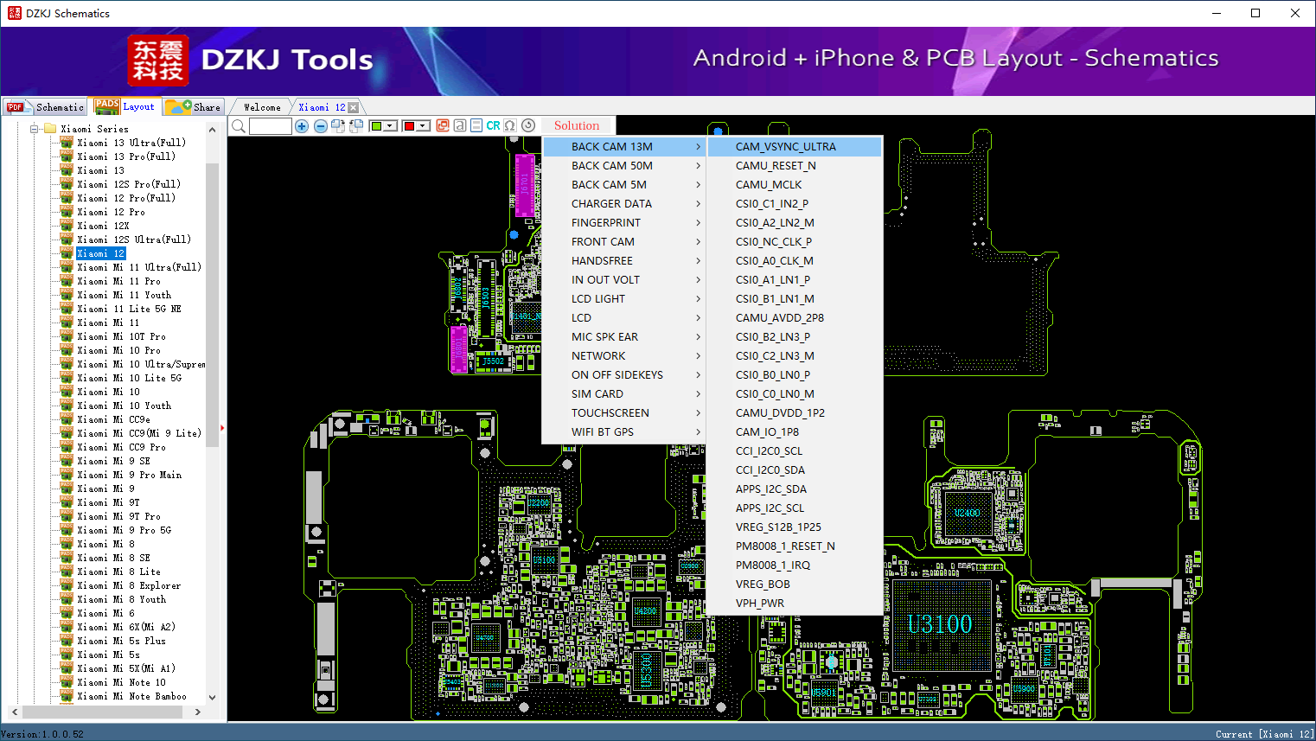Close the Xiaomi 12 tab
The image size is (1316, 741).
coord(353,107)
